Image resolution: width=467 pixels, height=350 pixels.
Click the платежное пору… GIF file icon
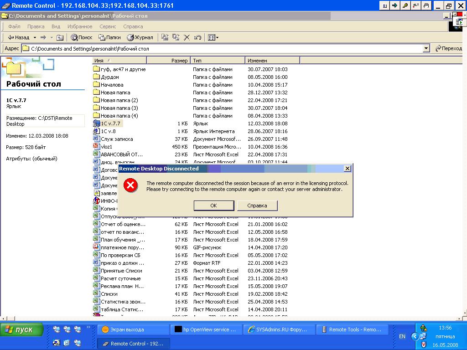point(96,247)
